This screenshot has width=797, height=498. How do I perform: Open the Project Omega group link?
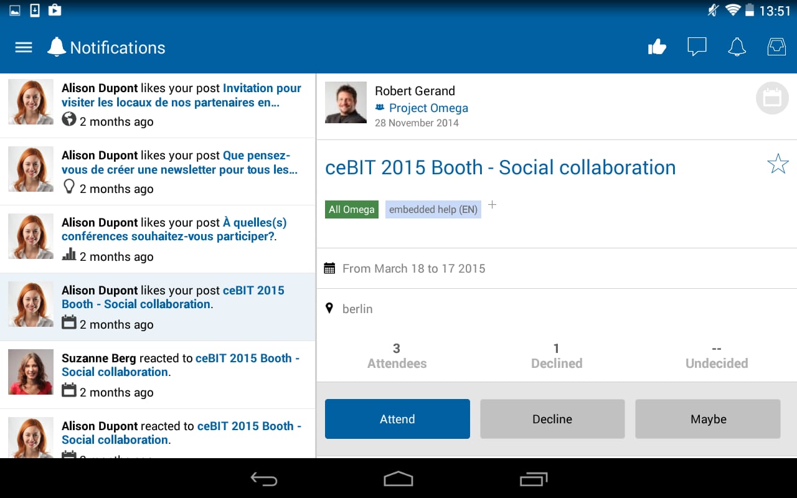coord(428,108)
